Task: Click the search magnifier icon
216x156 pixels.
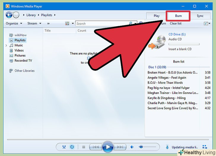Action: [x=131, y=23]
